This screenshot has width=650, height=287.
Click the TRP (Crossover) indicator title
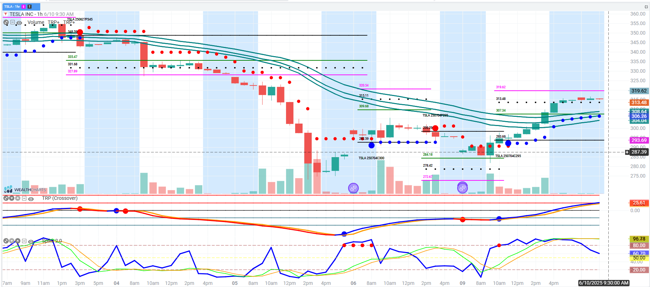[x=60, y=198]
